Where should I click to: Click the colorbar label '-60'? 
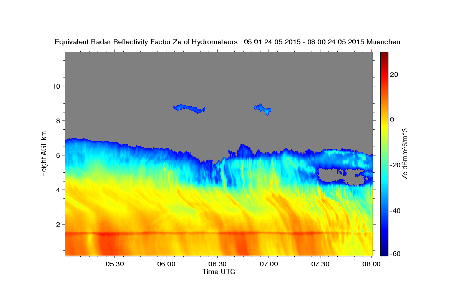point(395,253)
